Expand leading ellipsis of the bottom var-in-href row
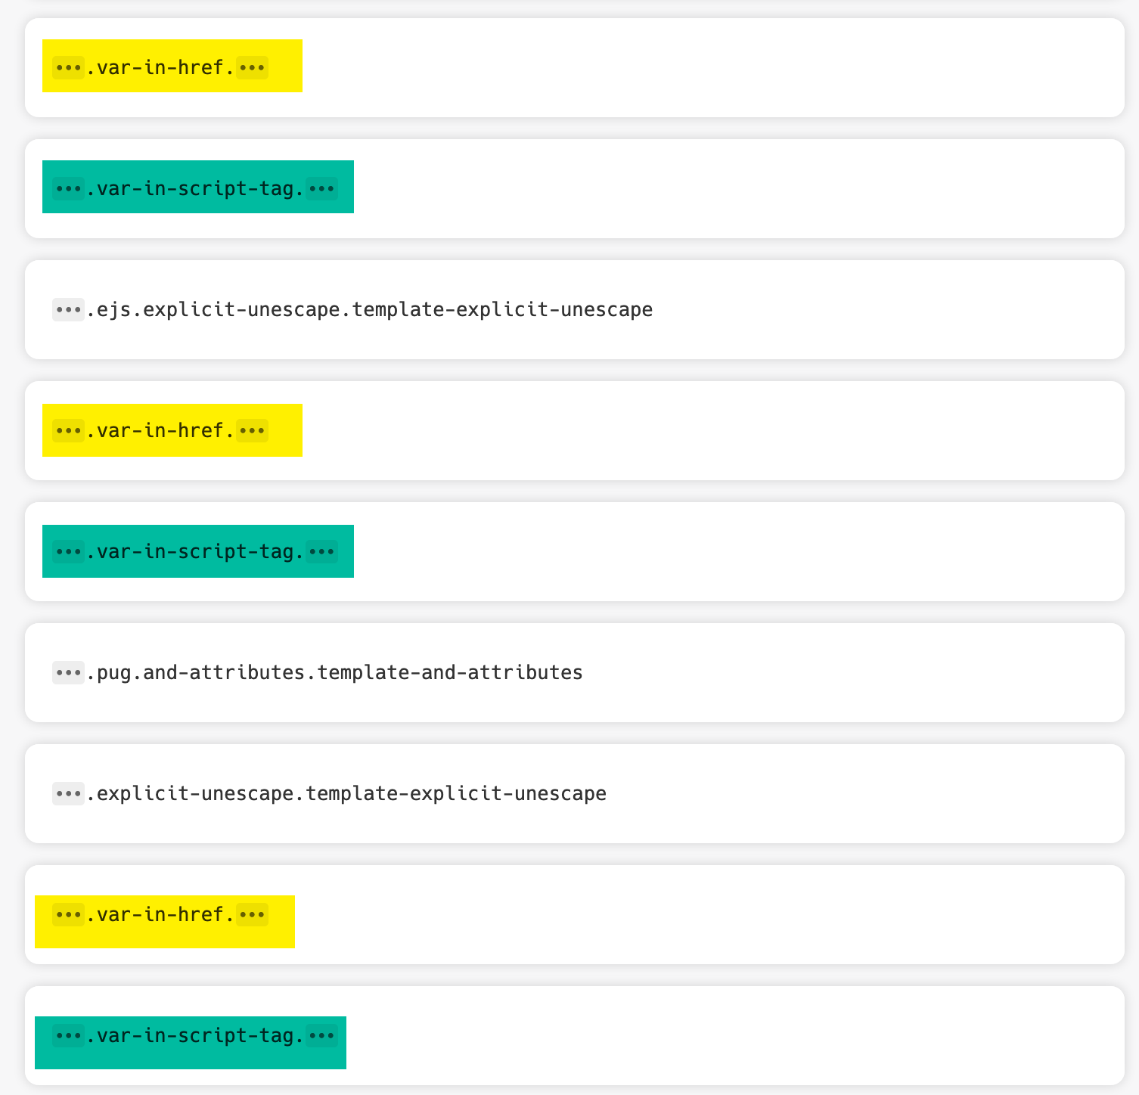Image resolution: width=1139 pixels, height=1095 pixels. tap(67, 914)
